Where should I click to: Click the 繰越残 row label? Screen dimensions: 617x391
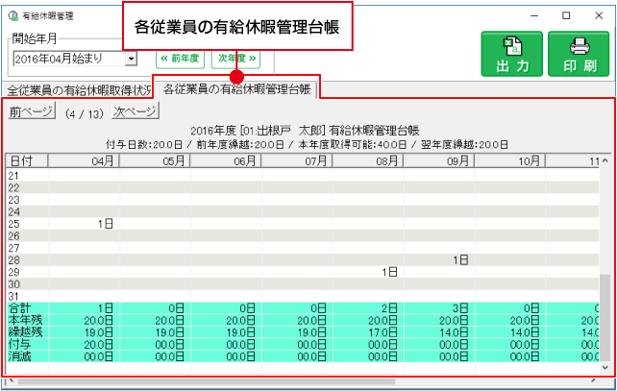(x=25, y=332)
